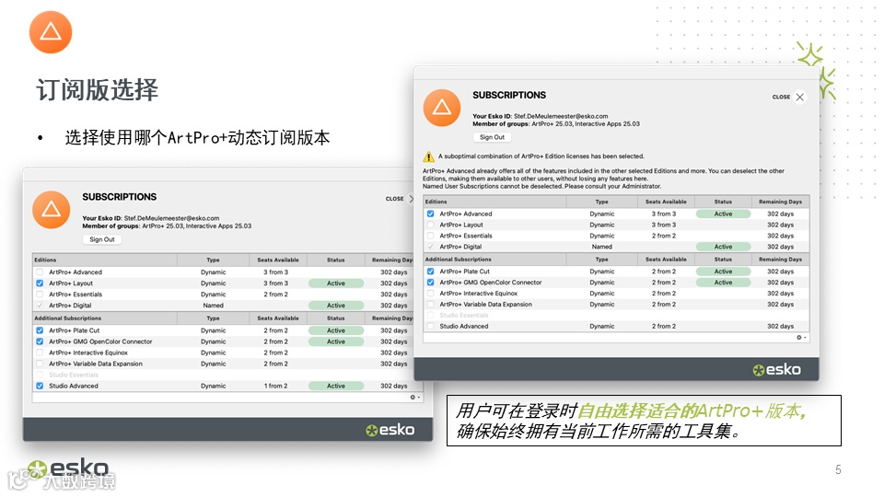Viewport: 884px width, 497px height.
Task: Check ArtPro+ Interactive Equinox in right window
Action: pos(431,294)
